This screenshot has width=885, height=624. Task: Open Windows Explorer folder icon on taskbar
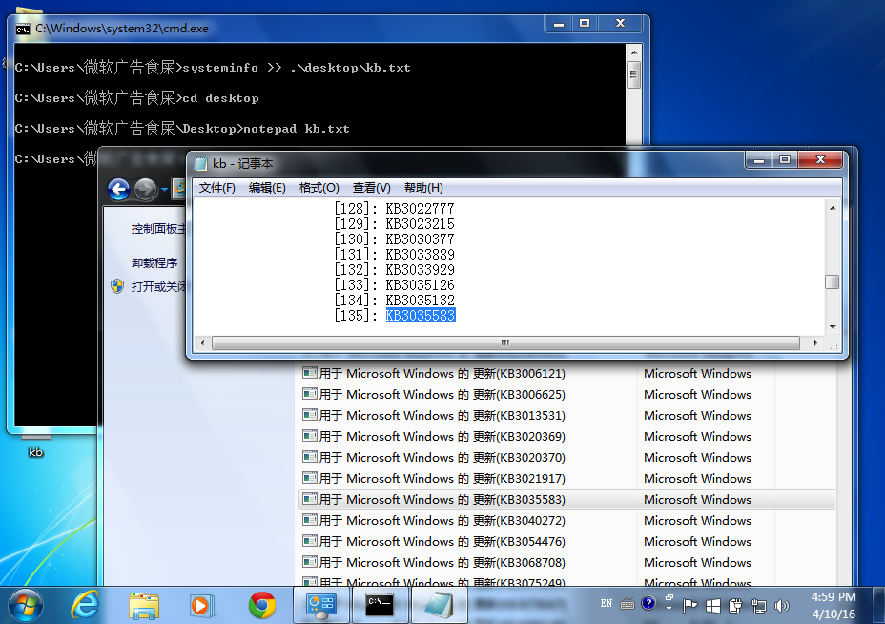(x=144, y=606)
